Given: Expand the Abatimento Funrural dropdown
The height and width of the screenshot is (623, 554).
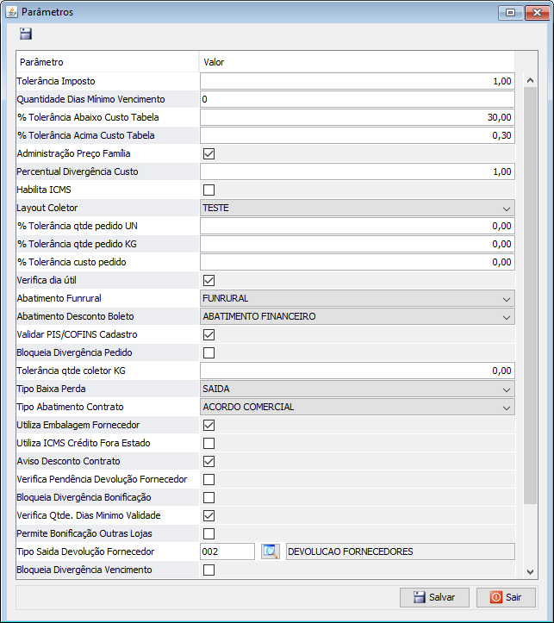Looking at the screenshot, I should pos(358,298).
